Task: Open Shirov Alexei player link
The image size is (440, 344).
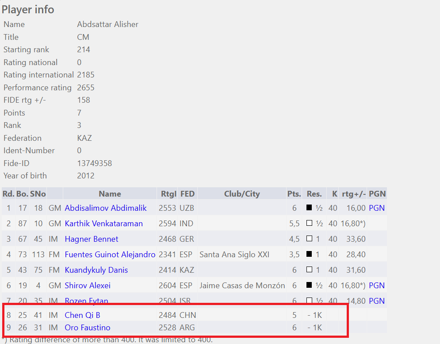Action: 88,285
